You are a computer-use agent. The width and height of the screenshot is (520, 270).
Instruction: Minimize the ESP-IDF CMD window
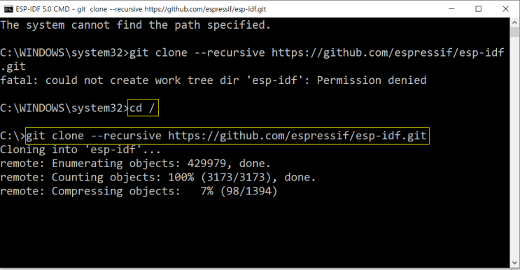pos(451,9)
